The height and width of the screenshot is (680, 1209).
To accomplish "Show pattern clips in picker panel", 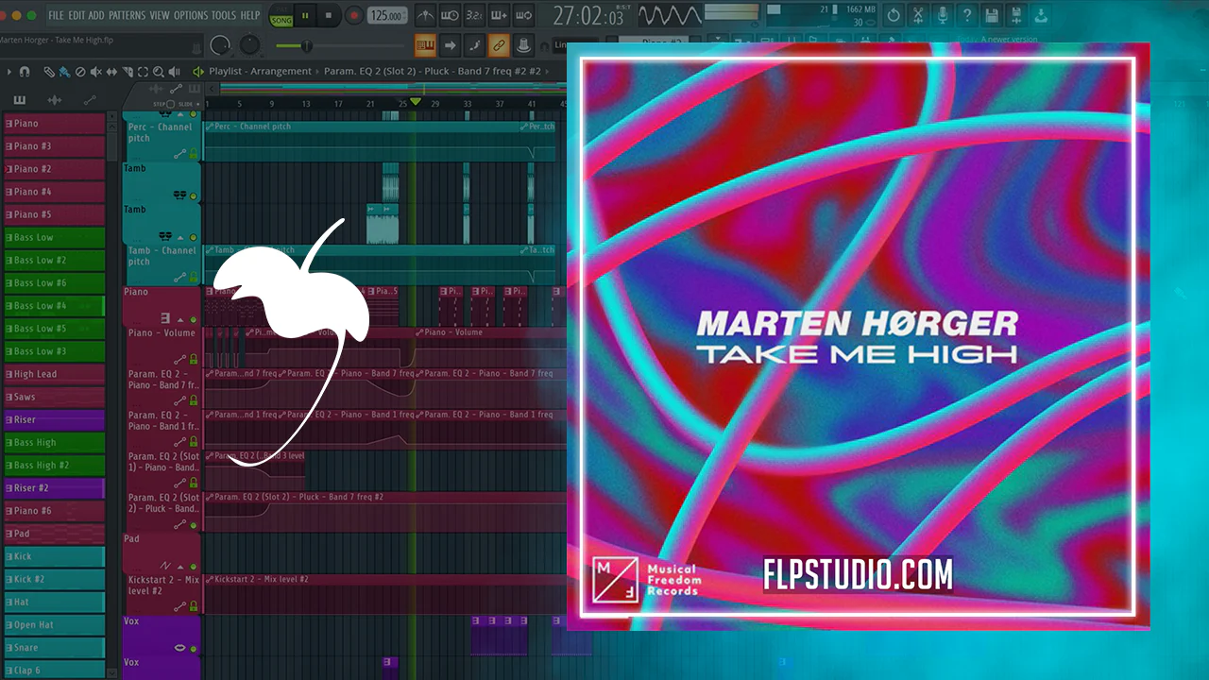I will coord(19,100).
